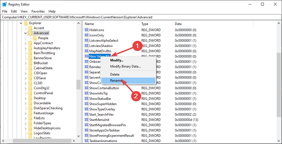Click the values pane scrollbar up arrow

coord(279,23)
